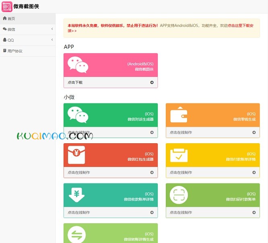
Task: Click the clipboard check icon on the yellow card
Action: (179, 155)
